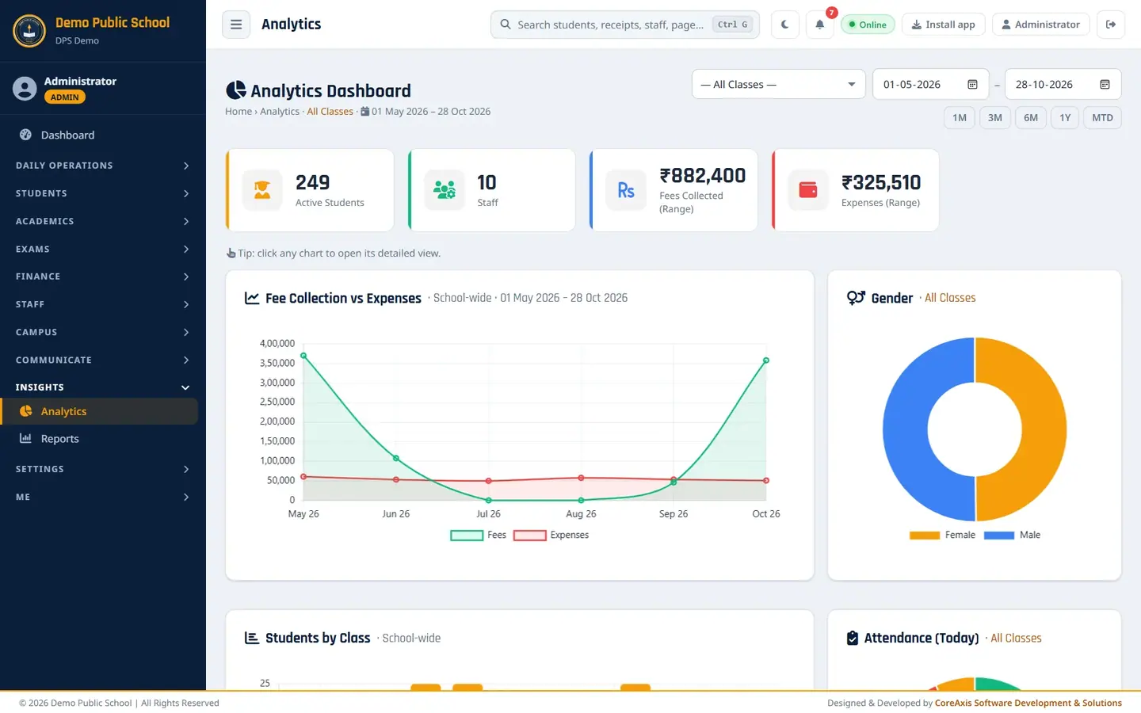
Task: Click the Attendance clipboard icon
Action: 853,638
